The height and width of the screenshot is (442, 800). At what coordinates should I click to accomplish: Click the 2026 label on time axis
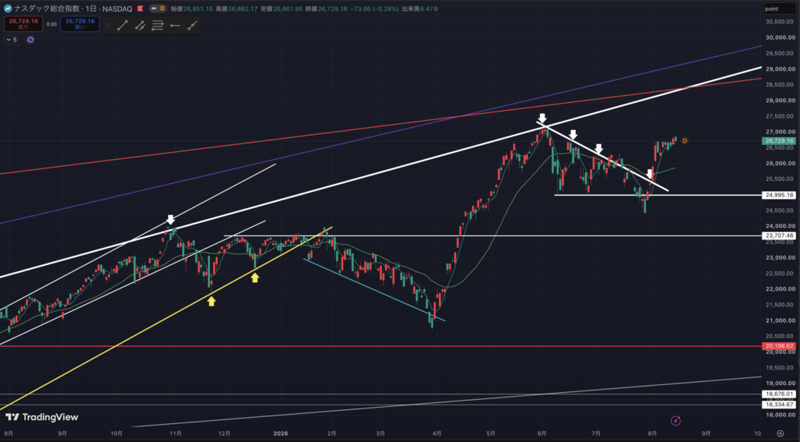tap(280, 433)
